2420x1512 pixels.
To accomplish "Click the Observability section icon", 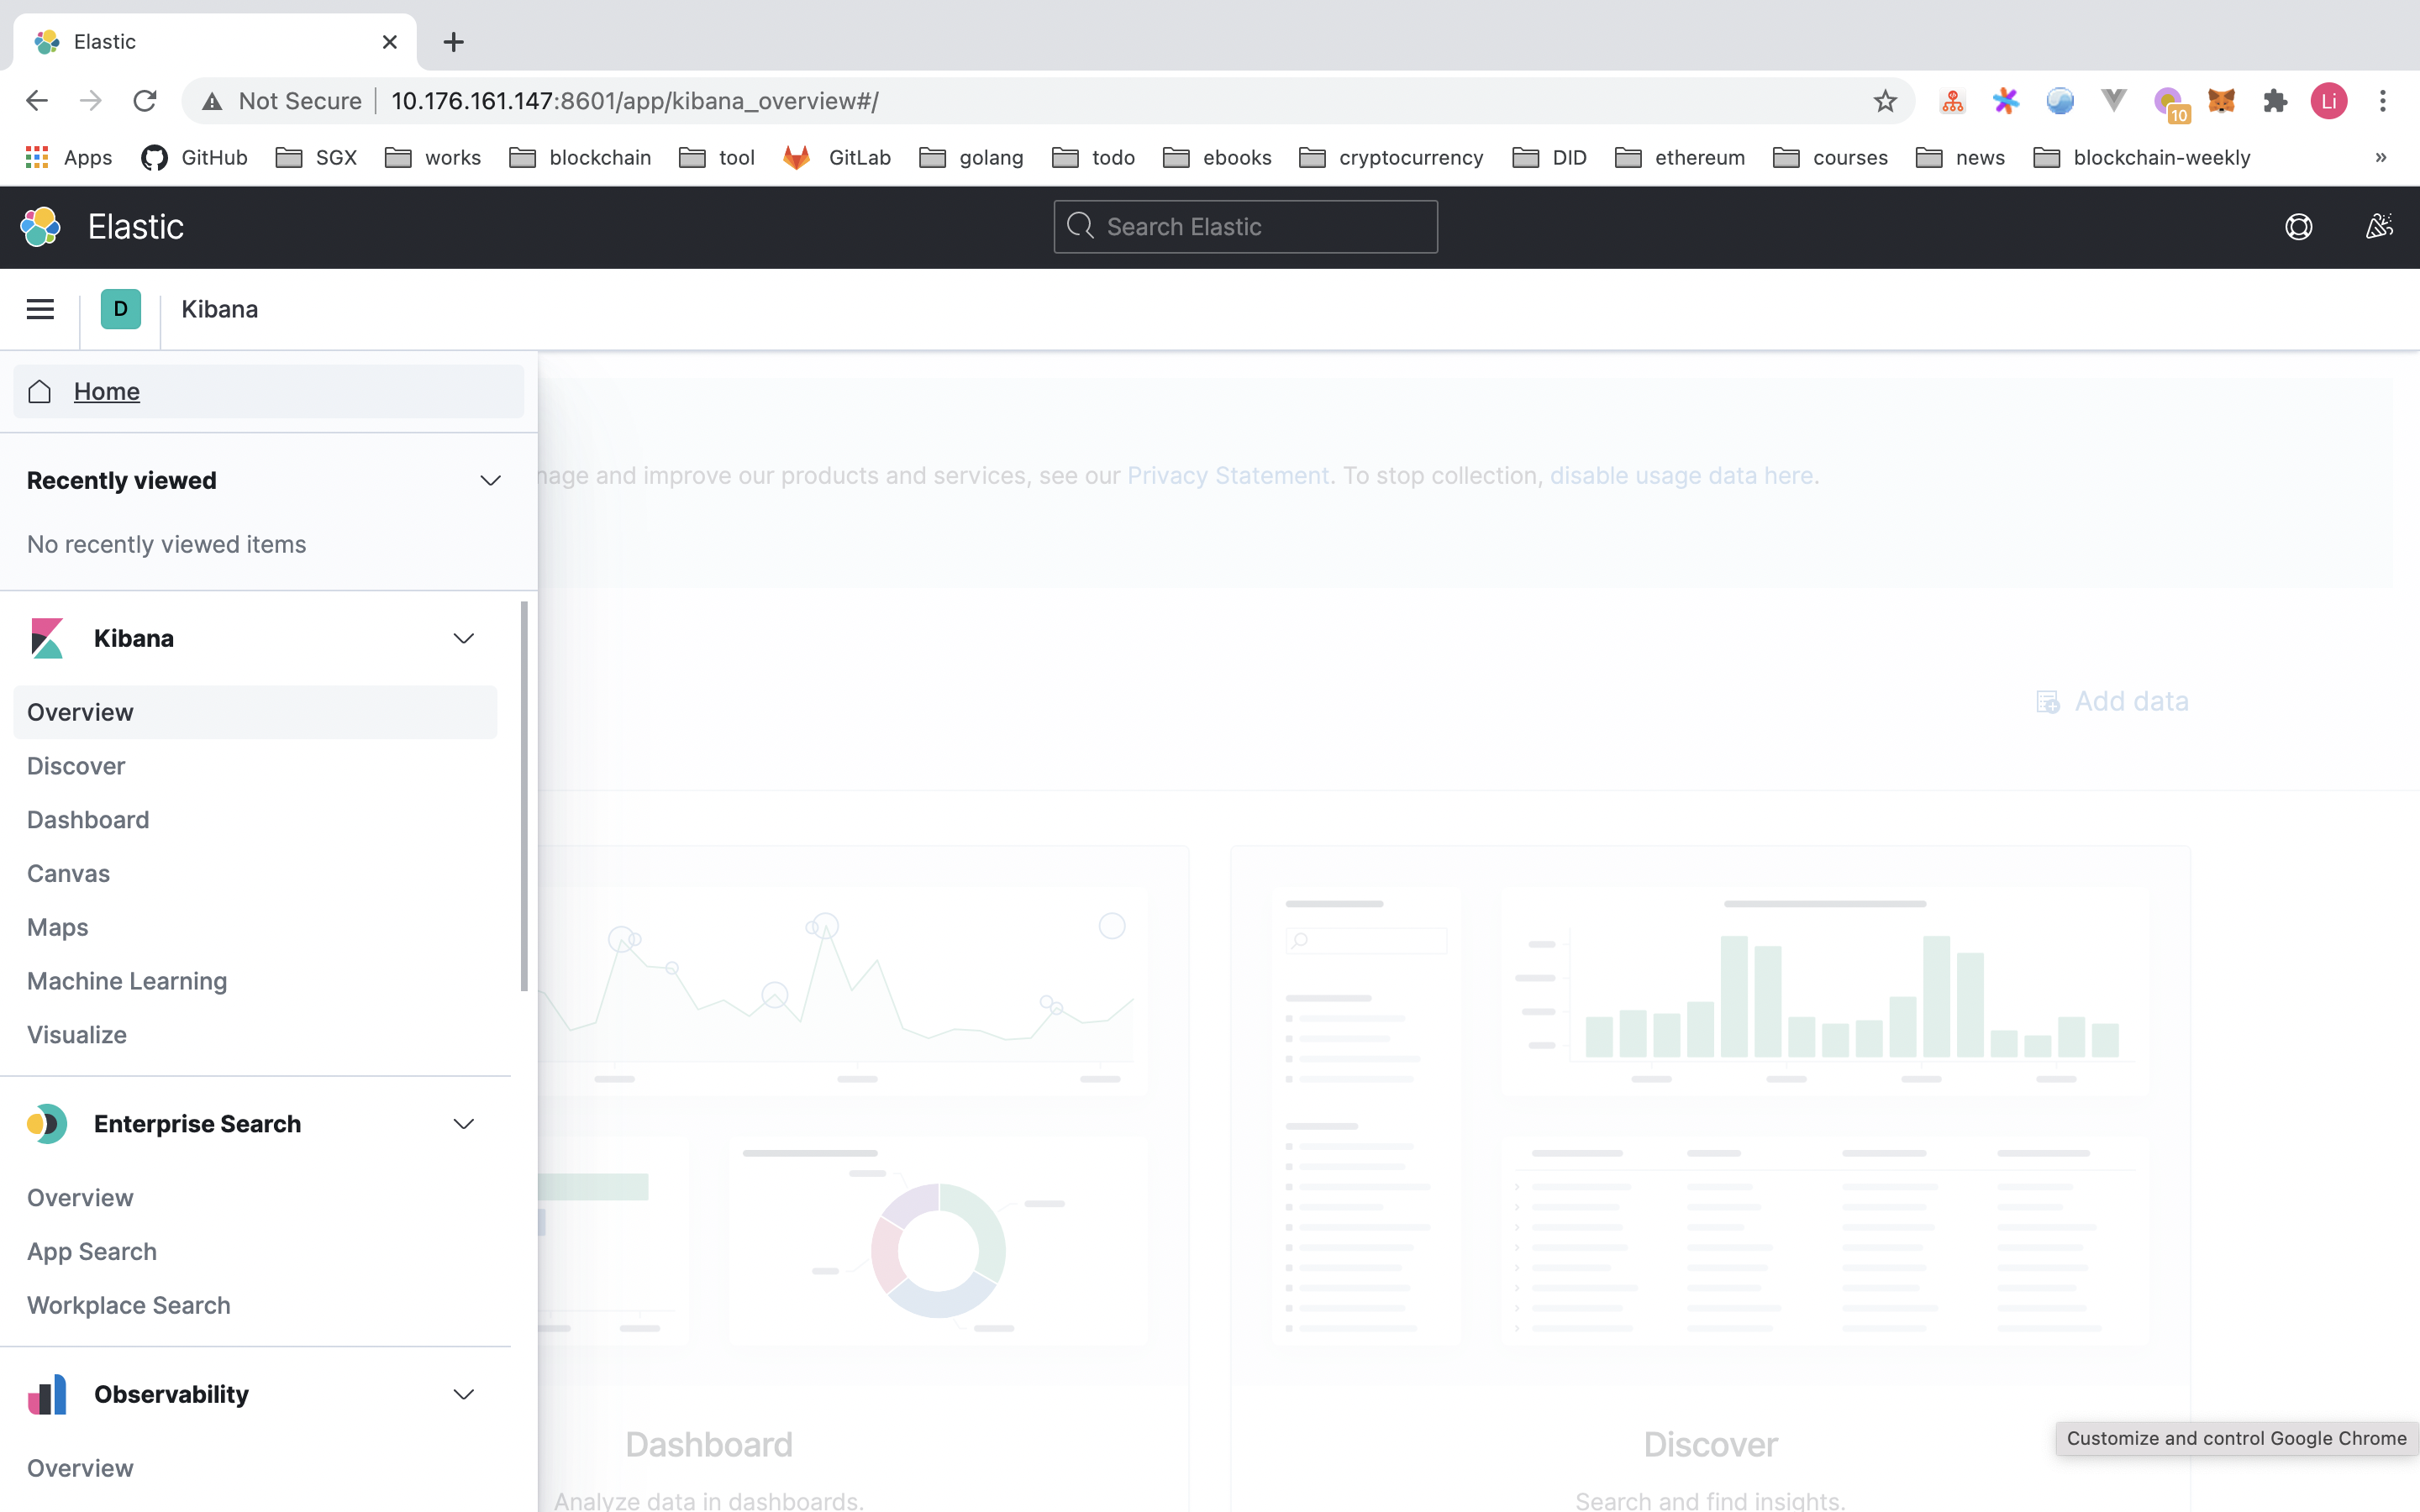I will click(x=47, y=1394).
